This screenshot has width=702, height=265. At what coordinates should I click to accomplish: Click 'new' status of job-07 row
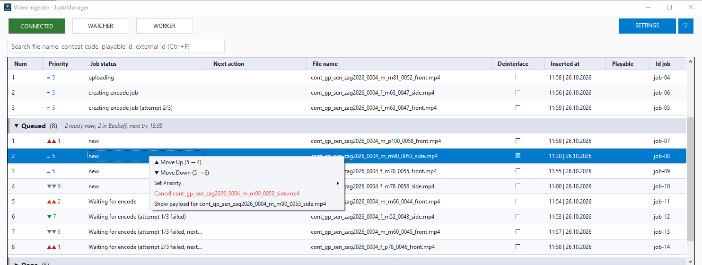[x=94, y=141]
